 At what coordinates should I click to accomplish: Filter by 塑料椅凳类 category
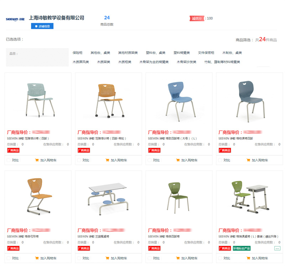pos(182,53)
